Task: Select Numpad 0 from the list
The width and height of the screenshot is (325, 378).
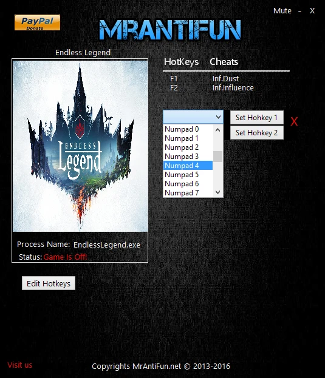Action: point(188,129)
